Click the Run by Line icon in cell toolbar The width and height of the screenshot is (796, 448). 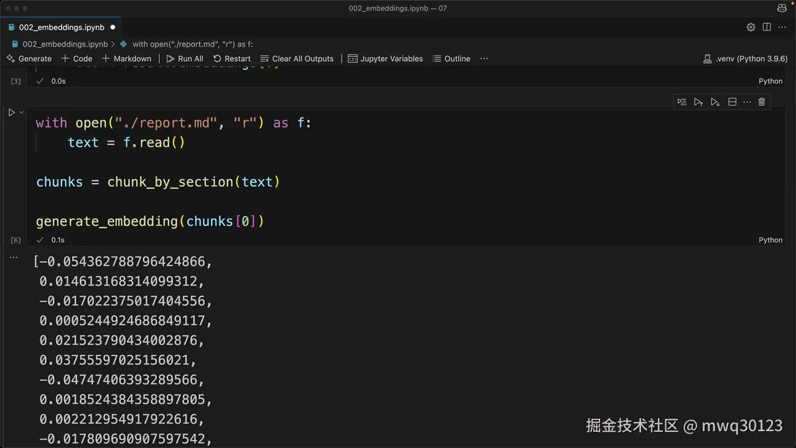tap(682, 102)
